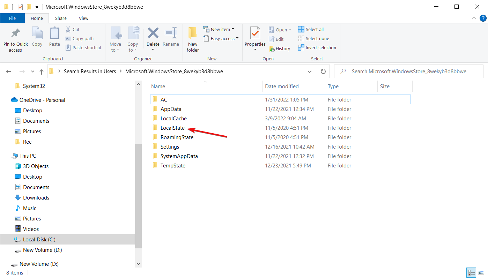Click the Rename icon
This screenshot has width=488, height=278.
pos(171,33)
